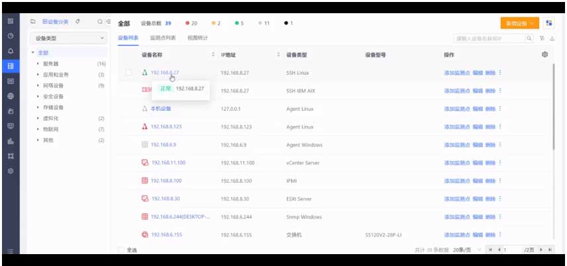Click the clock icon in the left sidebar
Viewport: 567px width, 266px height.
[x=11, y=36]
